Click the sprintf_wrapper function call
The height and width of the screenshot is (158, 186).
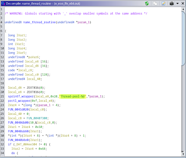21,96
